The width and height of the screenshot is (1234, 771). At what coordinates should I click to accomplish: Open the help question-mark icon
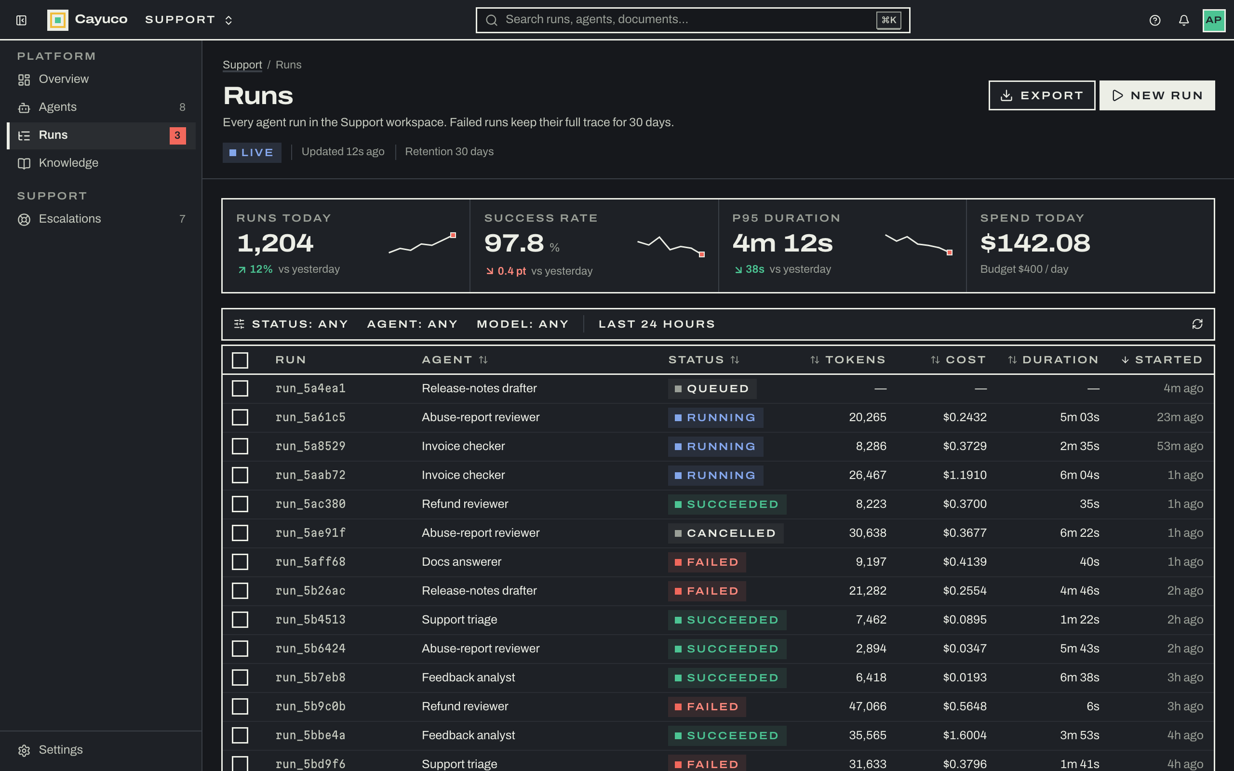point(1155,20)
